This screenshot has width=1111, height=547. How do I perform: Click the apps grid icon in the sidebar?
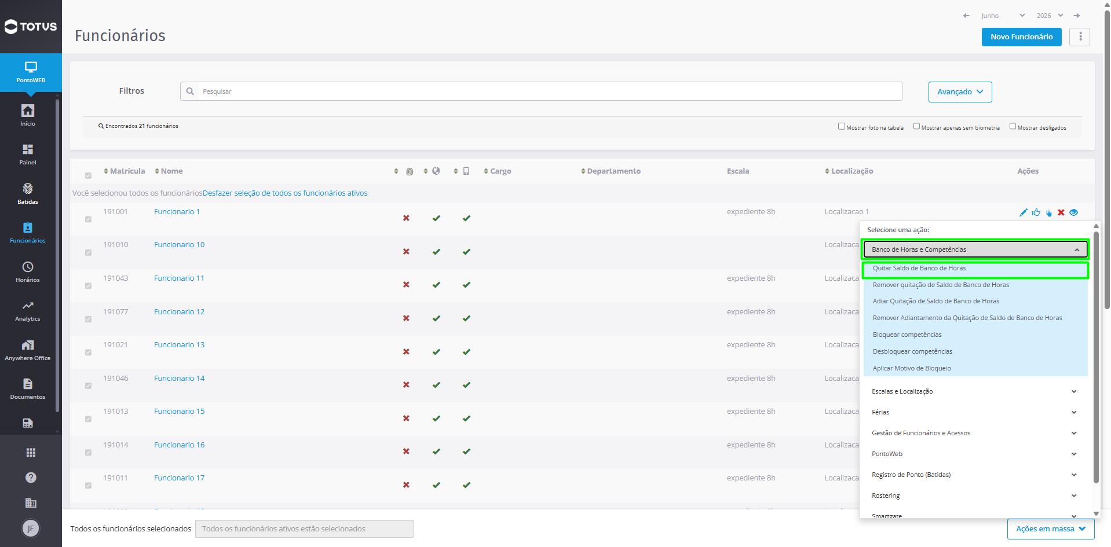click(x=31, y=453)
